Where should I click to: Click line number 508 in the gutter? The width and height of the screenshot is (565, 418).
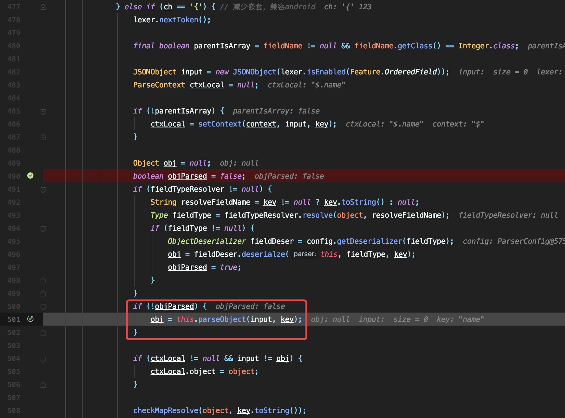(x=14, y=411)
